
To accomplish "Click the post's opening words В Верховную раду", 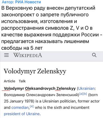I will pyautogui.click(x=23, y=8).
